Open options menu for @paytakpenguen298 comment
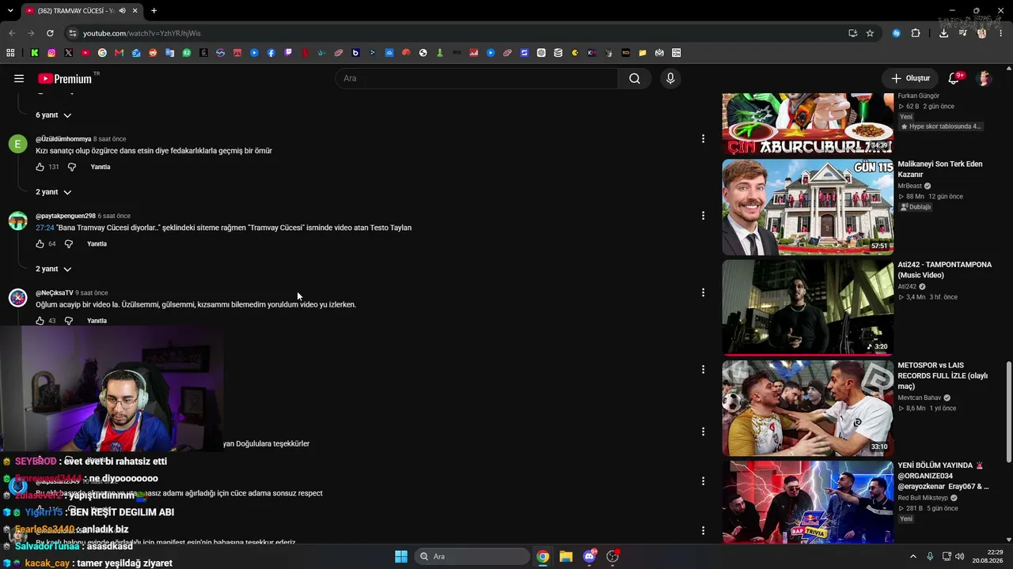This screenshot has width=1013, height=569. 703,216
